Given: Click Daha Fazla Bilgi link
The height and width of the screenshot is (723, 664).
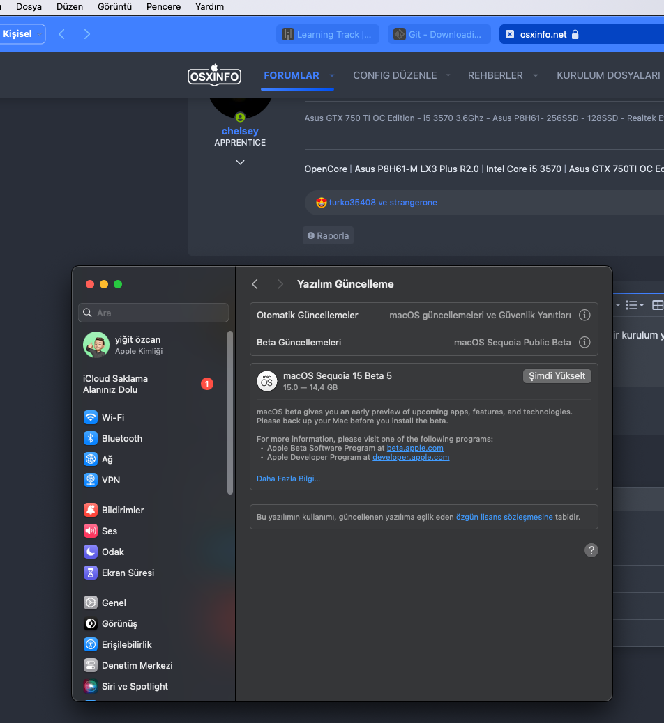Looking at the screenshot, I should point(288,479).
